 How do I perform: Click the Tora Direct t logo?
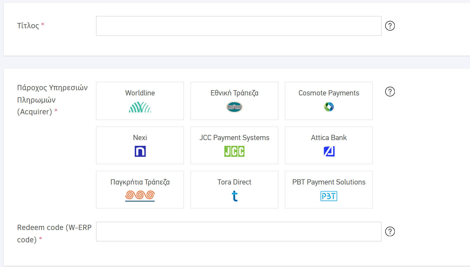point(235,196)
